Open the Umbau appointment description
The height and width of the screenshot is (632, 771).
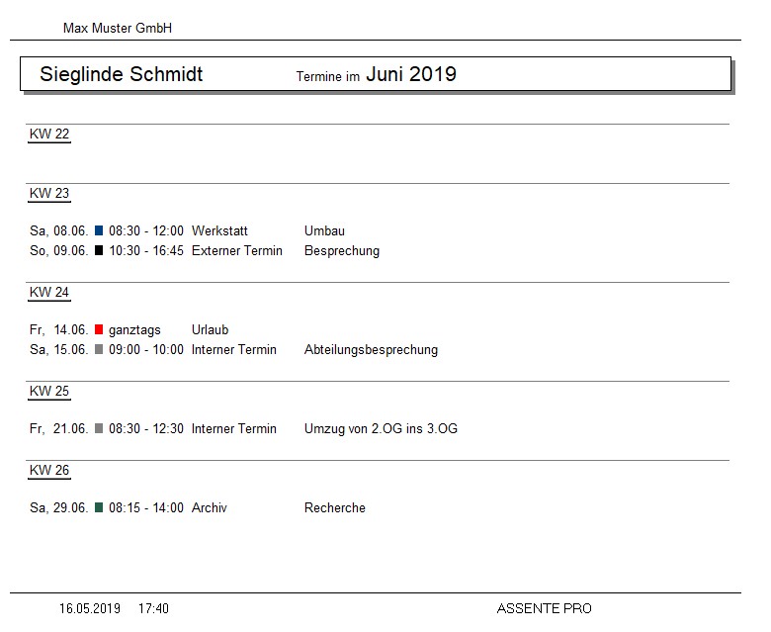click(324, 231)
